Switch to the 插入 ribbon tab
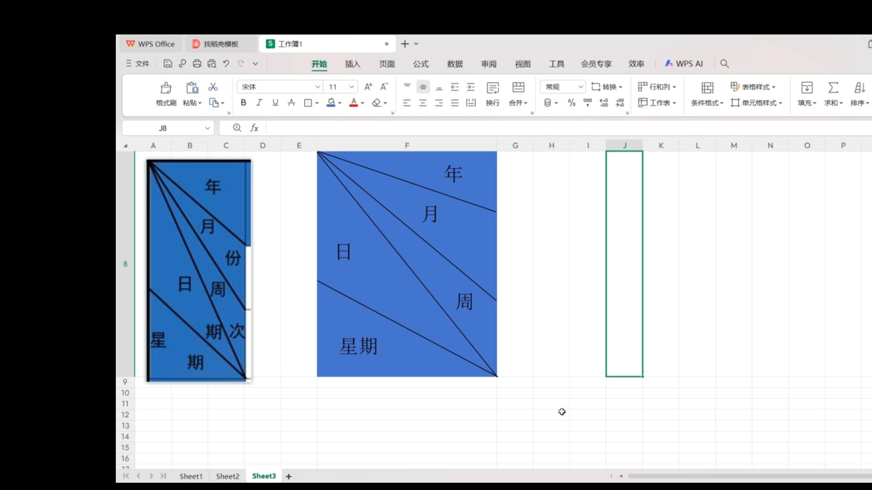This screenshot has height=490, width=872. (352, 64)
